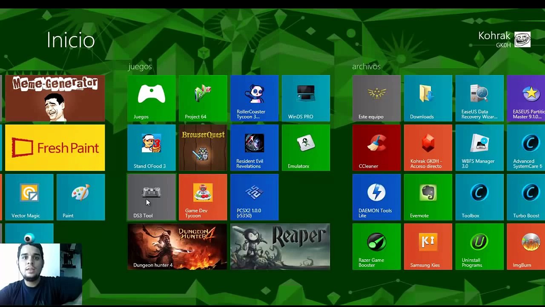
Task: Open the Evernote tile
Action: click(428, 197)
